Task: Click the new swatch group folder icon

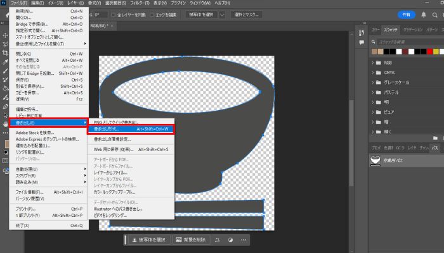Action: click(x=435, y=138)
